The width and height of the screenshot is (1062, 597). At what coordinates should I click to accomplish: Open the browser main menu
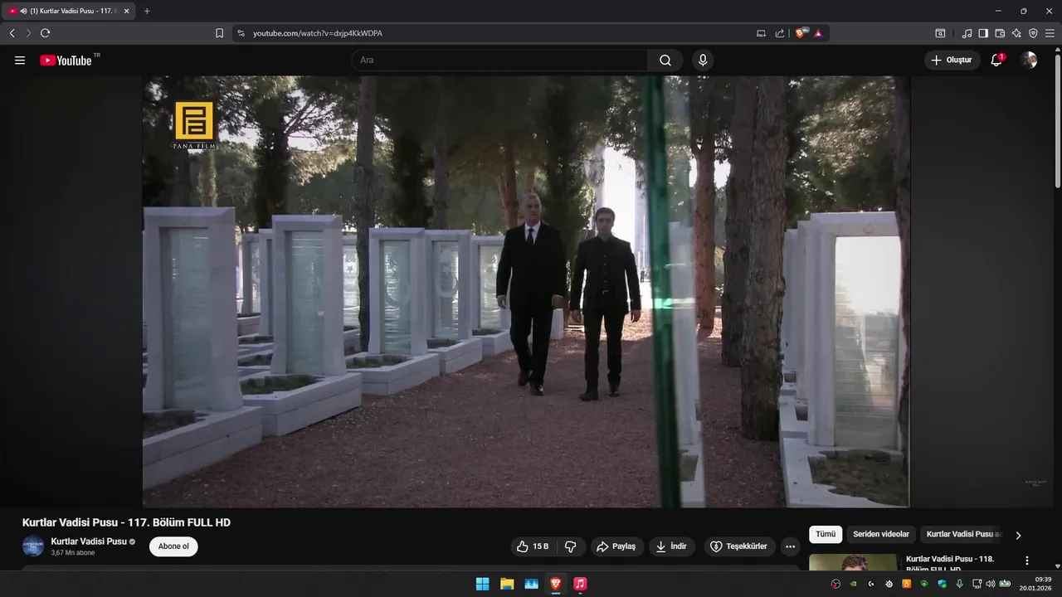(x=1050, y=33)
